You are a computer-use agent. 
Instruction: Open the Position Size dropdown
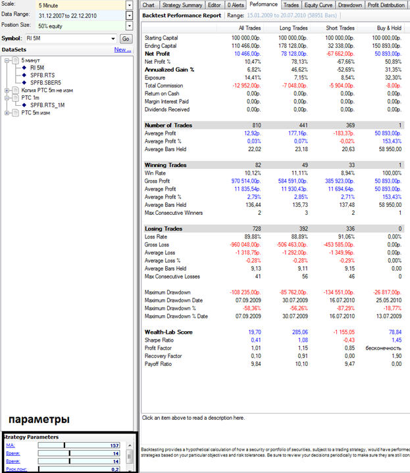(x=130, y=25)
